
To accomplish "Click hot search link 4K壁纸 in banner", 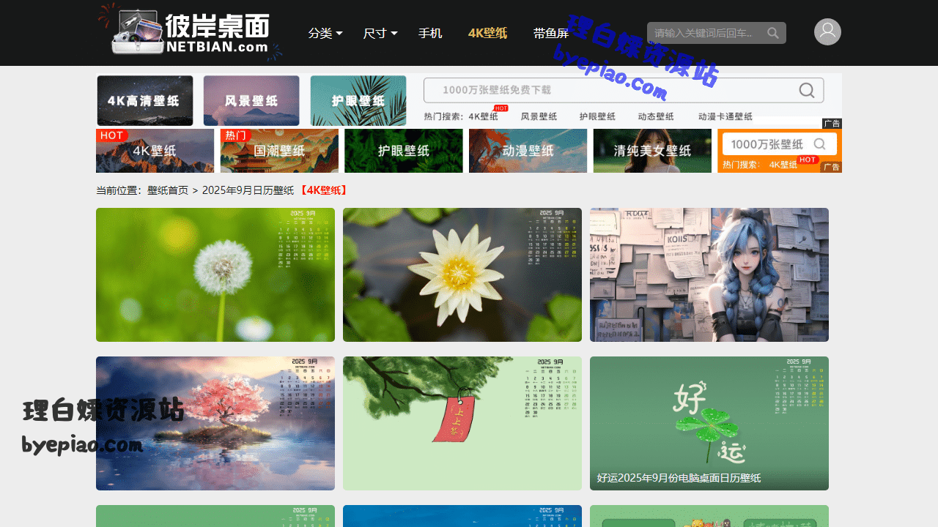I will pyautogui.click(x=484, y=116).
